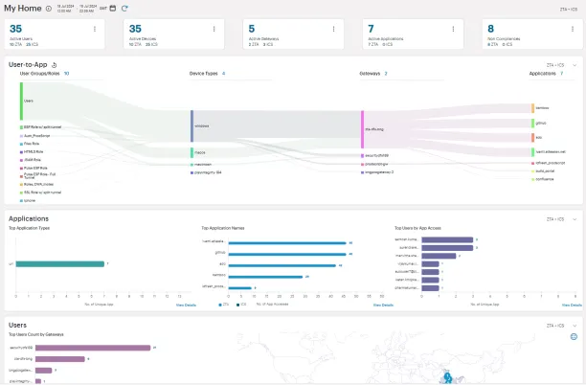Select the bamboo application node
The width and height of the screenshot is (586, 385).
(533, 108)
